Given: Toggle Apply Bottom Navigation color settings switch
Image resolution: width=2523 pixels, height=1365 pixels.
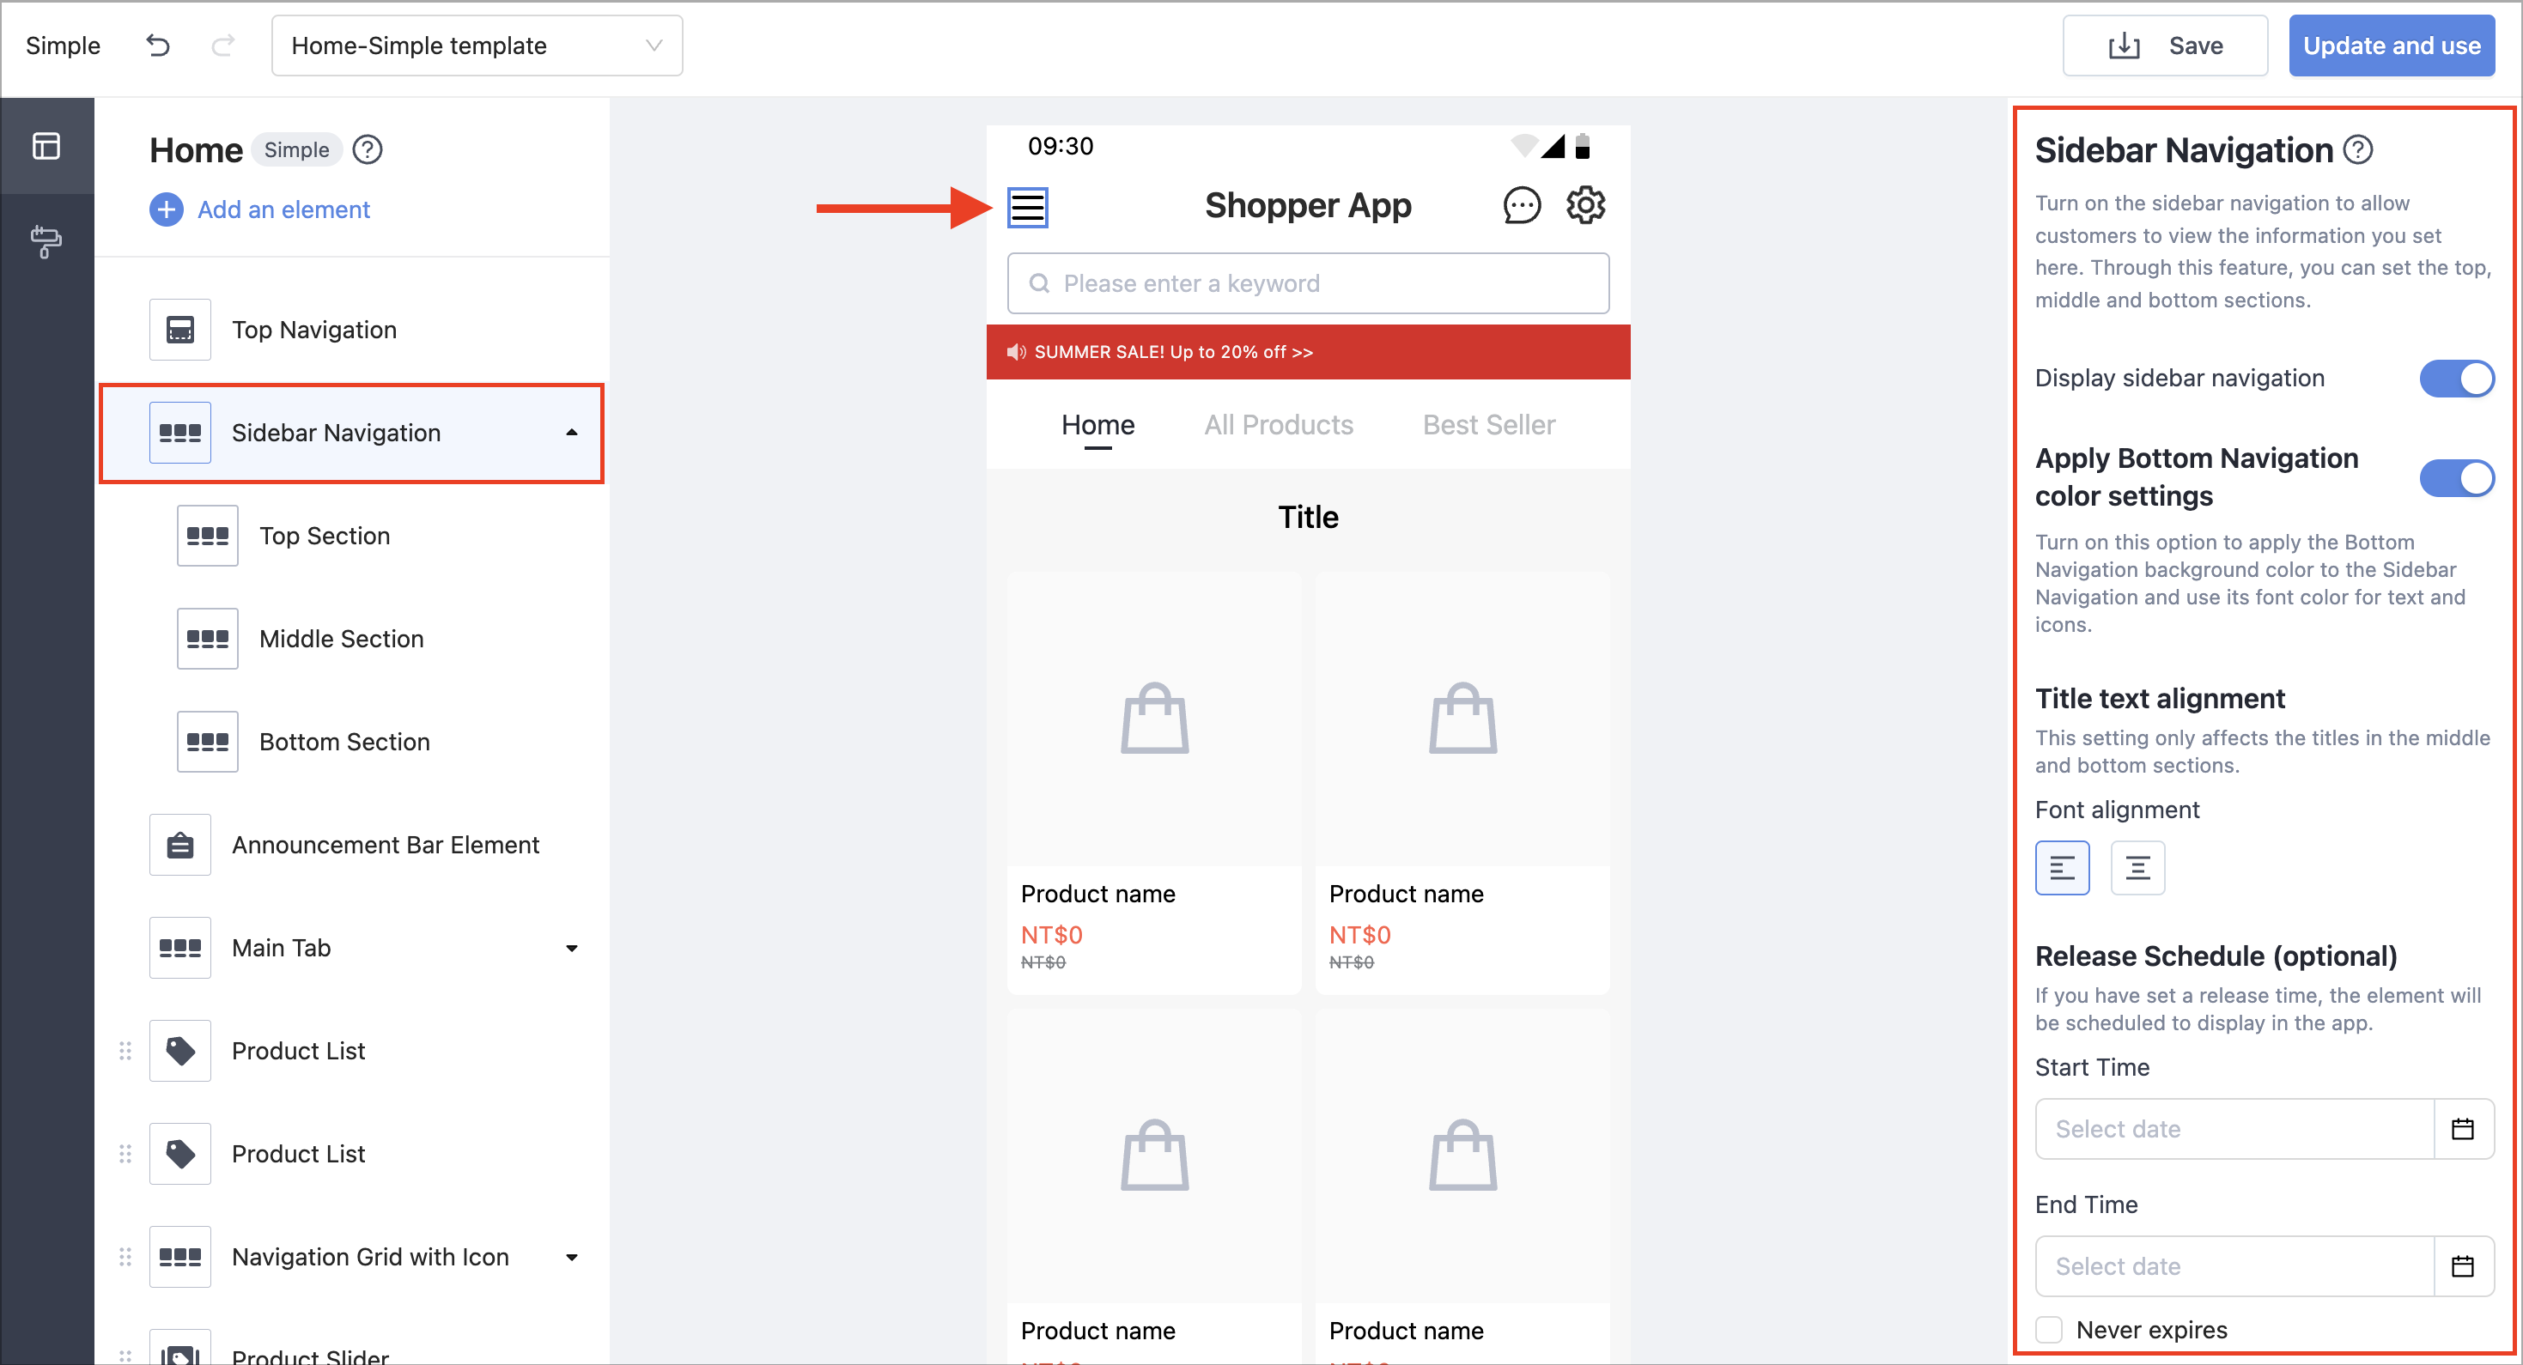Looking at the screenshot, I should (2456, 478).
